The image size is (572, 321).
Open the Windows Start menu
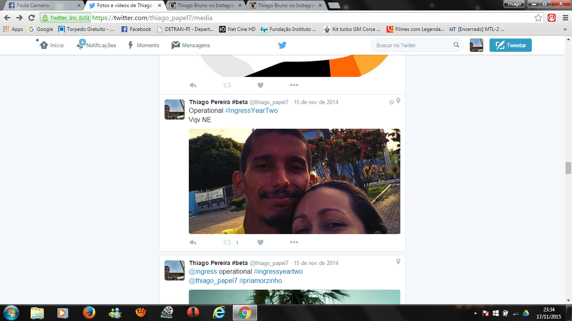(x=10, y=312)
